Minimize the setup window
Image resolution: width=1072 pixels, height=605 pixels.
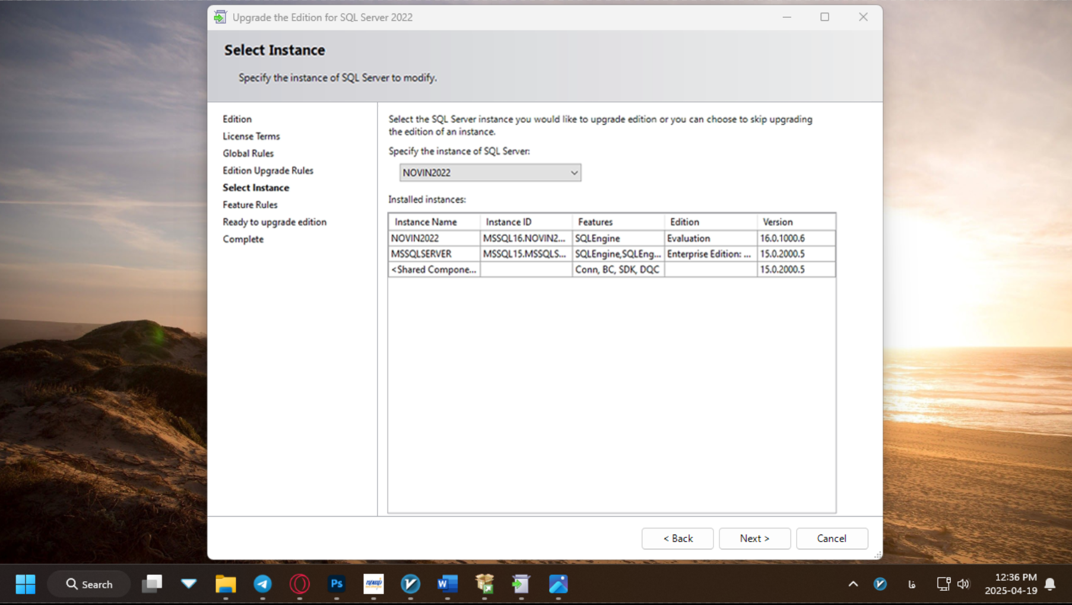click(x=786, y=17)
